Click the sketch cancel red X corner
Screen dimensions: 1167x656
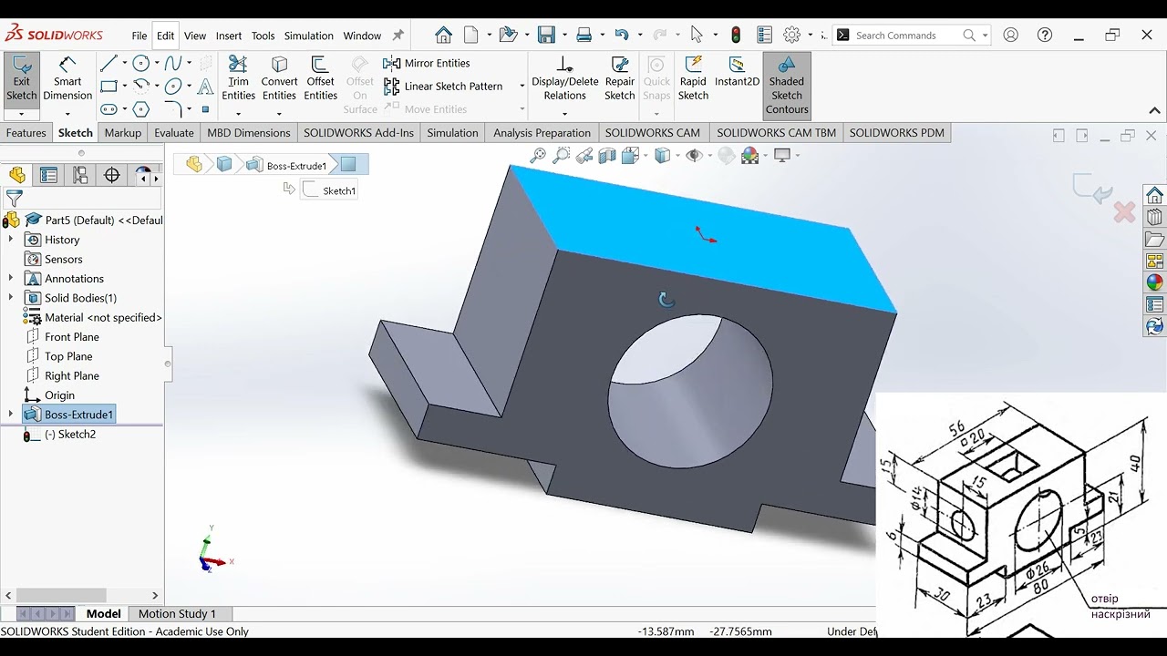(1124, 212)
